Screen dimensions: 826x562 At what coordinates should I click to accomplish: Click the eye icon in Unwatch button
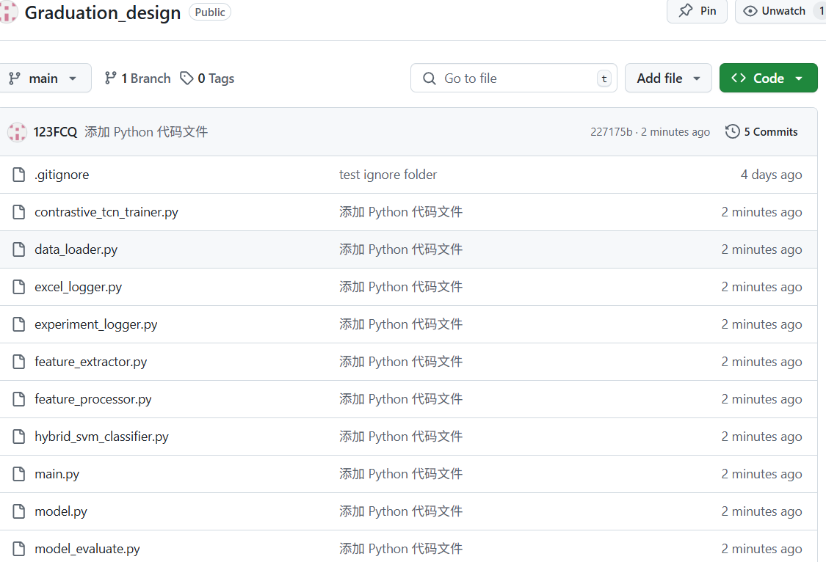click(750, 11)
